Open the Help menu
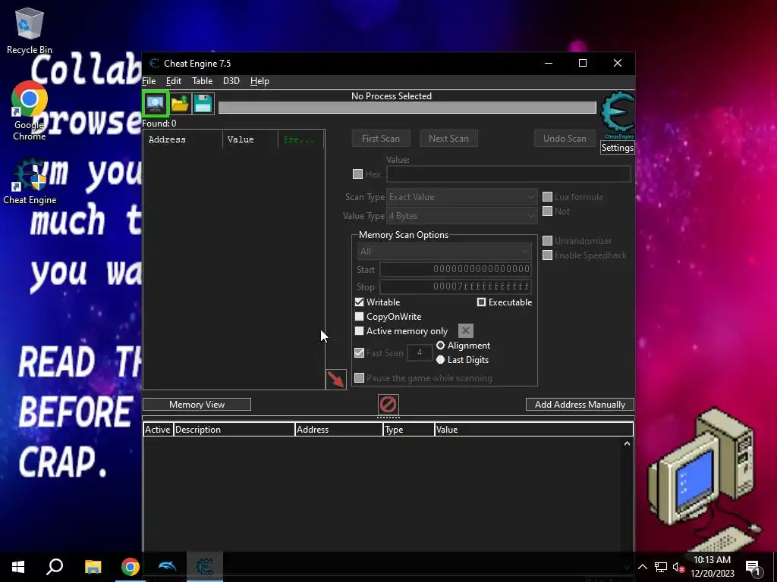The height and width of the screenshot is (582, 777). coord(260,81)
